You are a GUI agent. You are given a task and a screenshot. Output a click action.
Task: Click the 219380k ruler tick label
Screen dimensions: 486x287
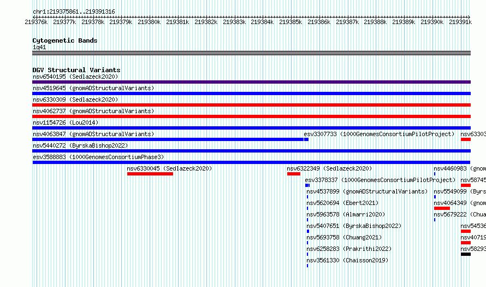click(149, 22)
